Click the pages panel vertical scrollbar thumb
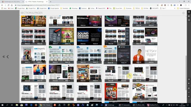 coord(186,73)
